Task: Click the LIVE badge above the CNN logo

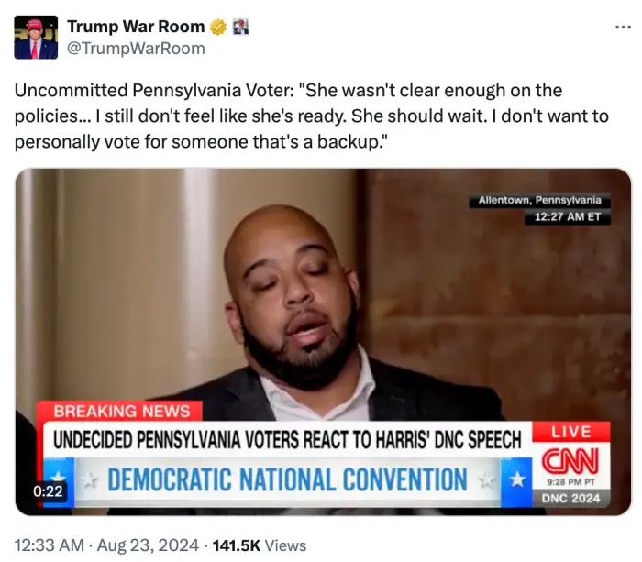Action: coord(570,432)
